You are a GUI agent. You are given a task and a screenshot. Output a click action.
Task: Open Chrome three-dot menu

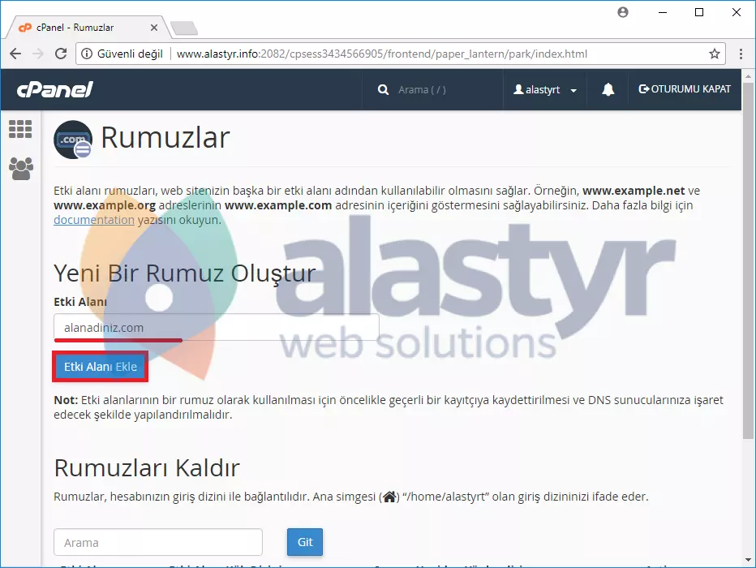[741, 54]
